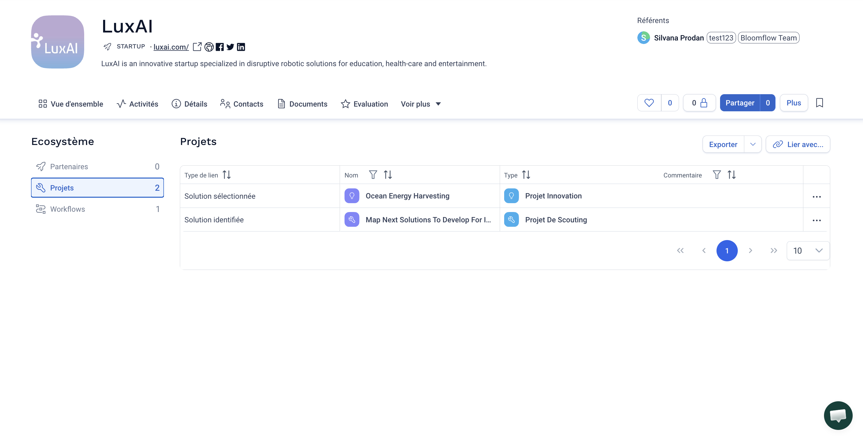Like LuxAI with the heart button

click(x=649, y=103)
